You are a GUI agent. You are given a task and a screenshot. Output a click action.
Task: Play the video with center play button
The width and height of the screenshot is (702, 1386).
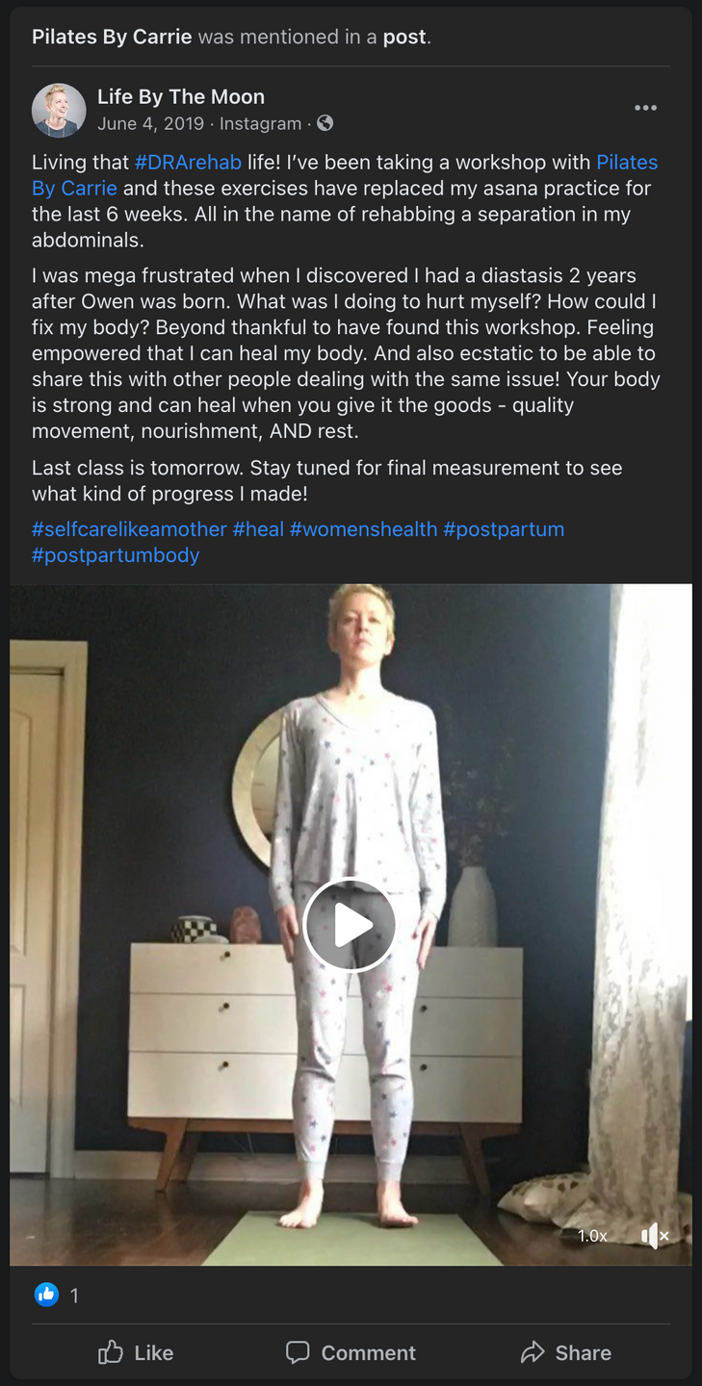pyautogui.click(x=351, y=925)
